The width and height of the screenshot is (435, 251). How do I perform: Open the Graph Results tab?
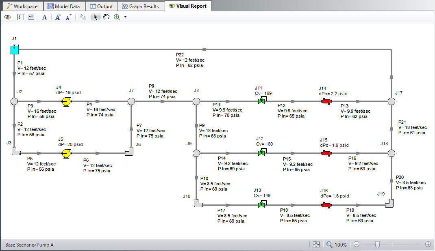(x=140, y=6)
